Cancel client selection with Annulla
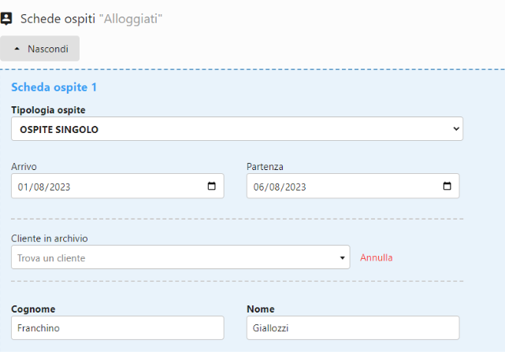The width and height of the screenshot is (505, 355). (376, 257)
